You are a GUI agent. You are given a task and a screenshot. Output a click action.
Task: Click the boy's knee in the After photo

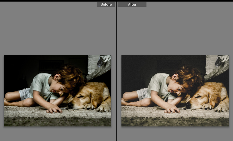(126, 97)
